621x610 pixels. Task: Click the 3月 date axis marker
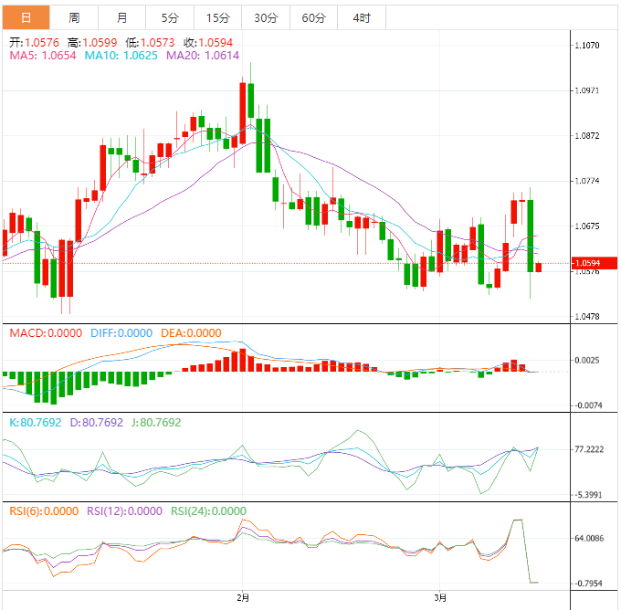441,597
